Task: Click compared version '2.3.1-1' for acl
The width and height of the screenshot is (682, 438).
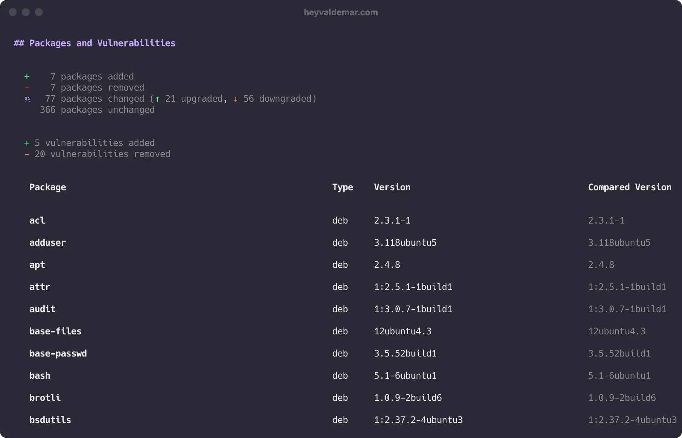Action: (606, 221)
